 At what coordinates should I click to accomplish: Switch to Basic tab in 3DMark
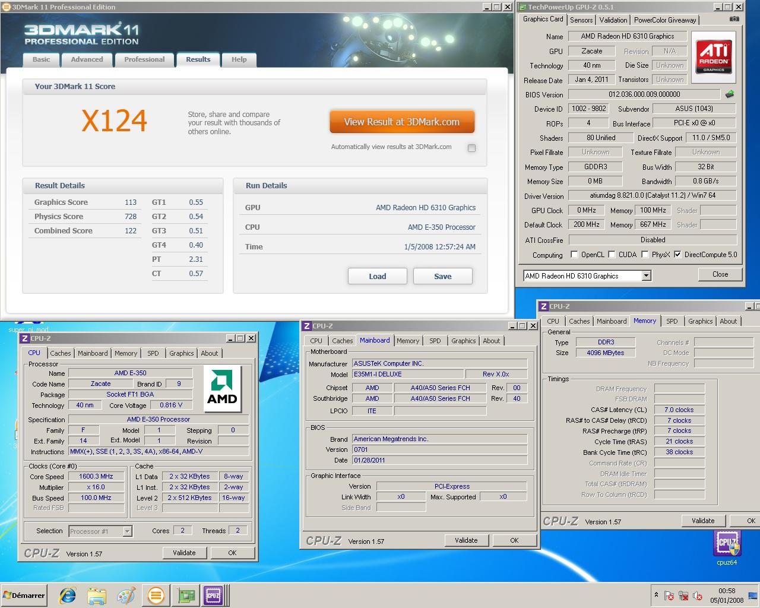(x=42, y=59)
